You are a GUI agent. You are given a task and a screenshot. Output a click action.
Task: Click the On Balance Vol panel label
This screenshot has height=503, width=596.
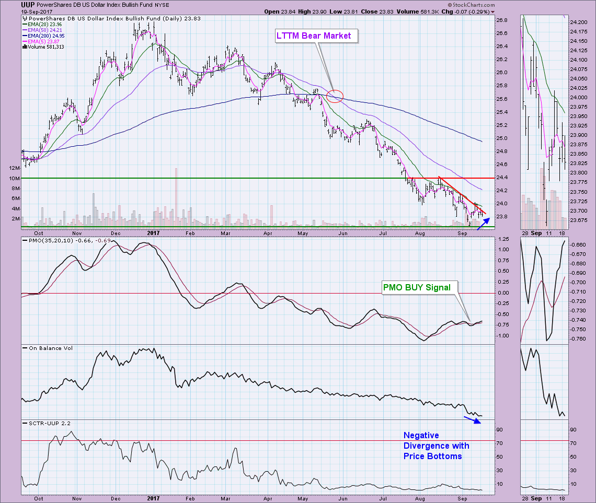pos(42,347)
